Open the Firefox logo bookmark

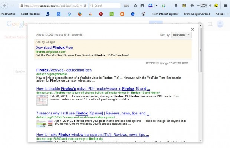click(x=80, y=14)
